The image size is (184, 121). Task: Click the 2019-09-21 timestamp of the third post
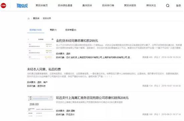tap(171, 114)
